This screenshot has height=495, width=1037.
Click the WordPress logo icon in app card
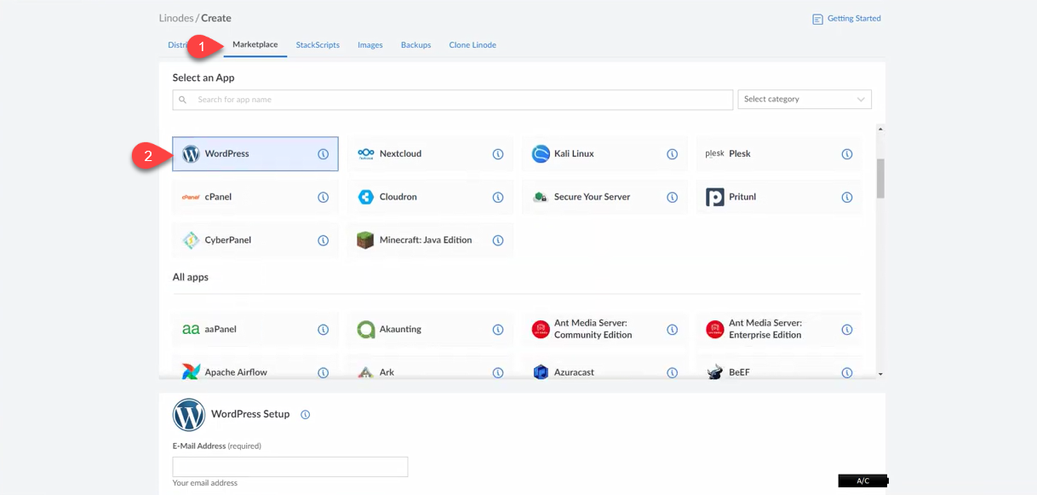[x=191, y=154]
